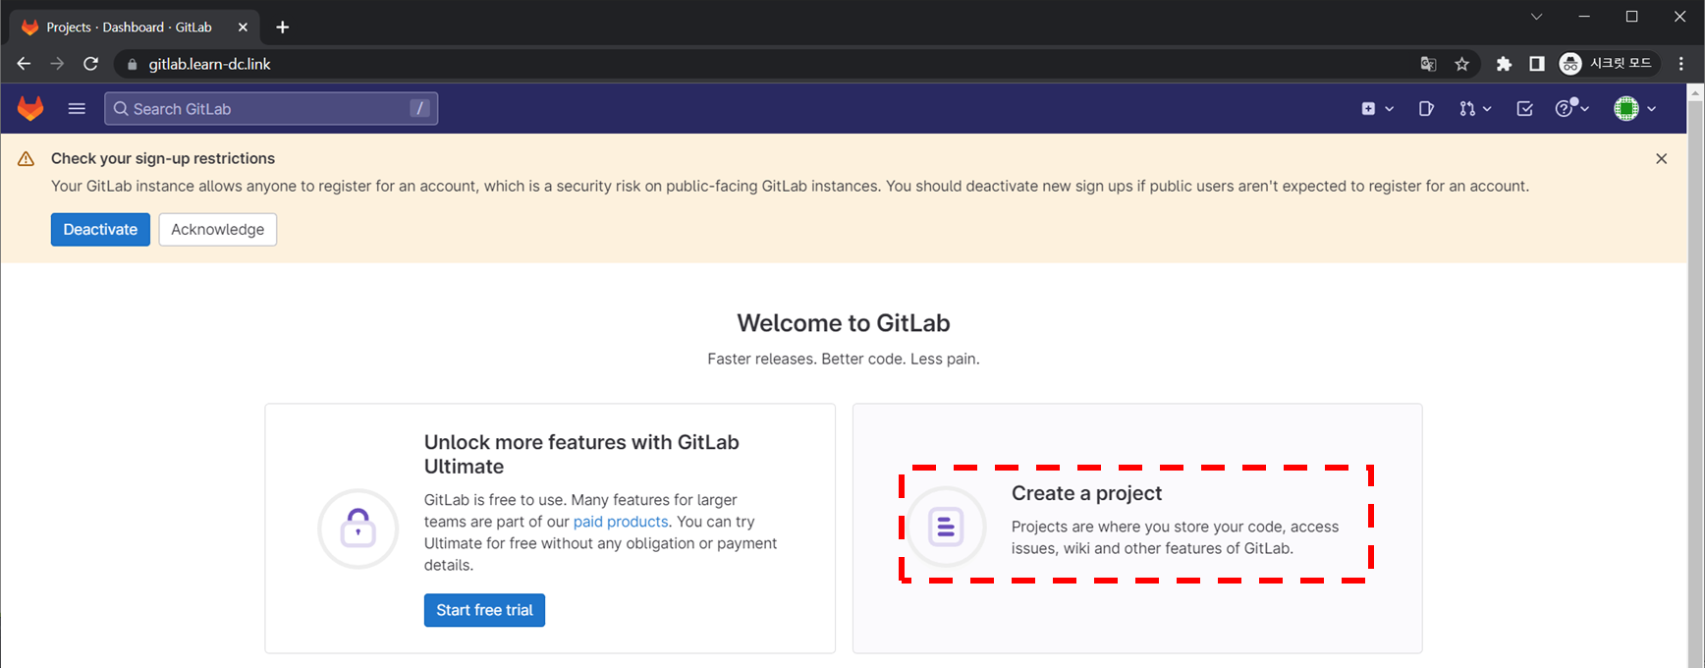Follow the paid products link
Screen dimensions: 1705x668
[620, 522]
